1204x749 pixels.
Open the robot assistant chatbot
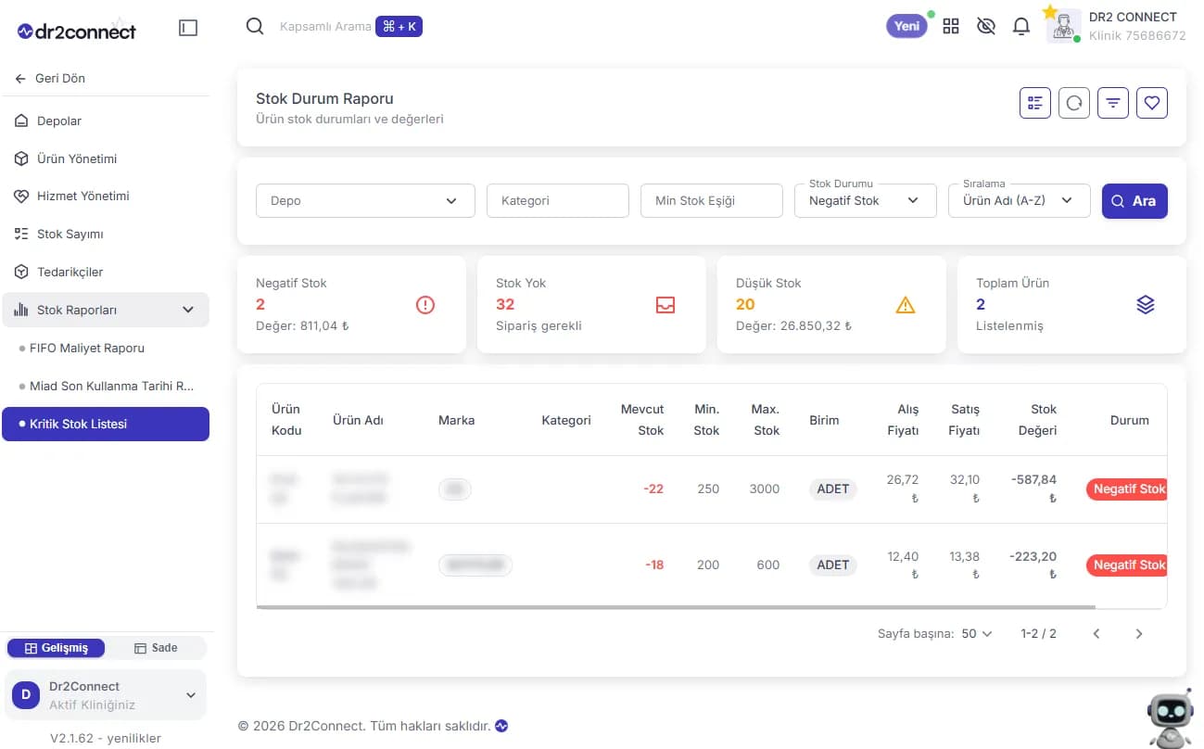[x=1171, y=717]
